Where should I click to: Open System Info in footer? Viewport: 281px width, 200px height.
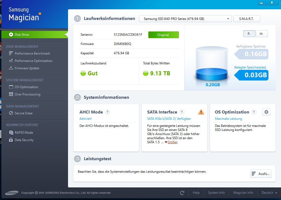point(216,193)
